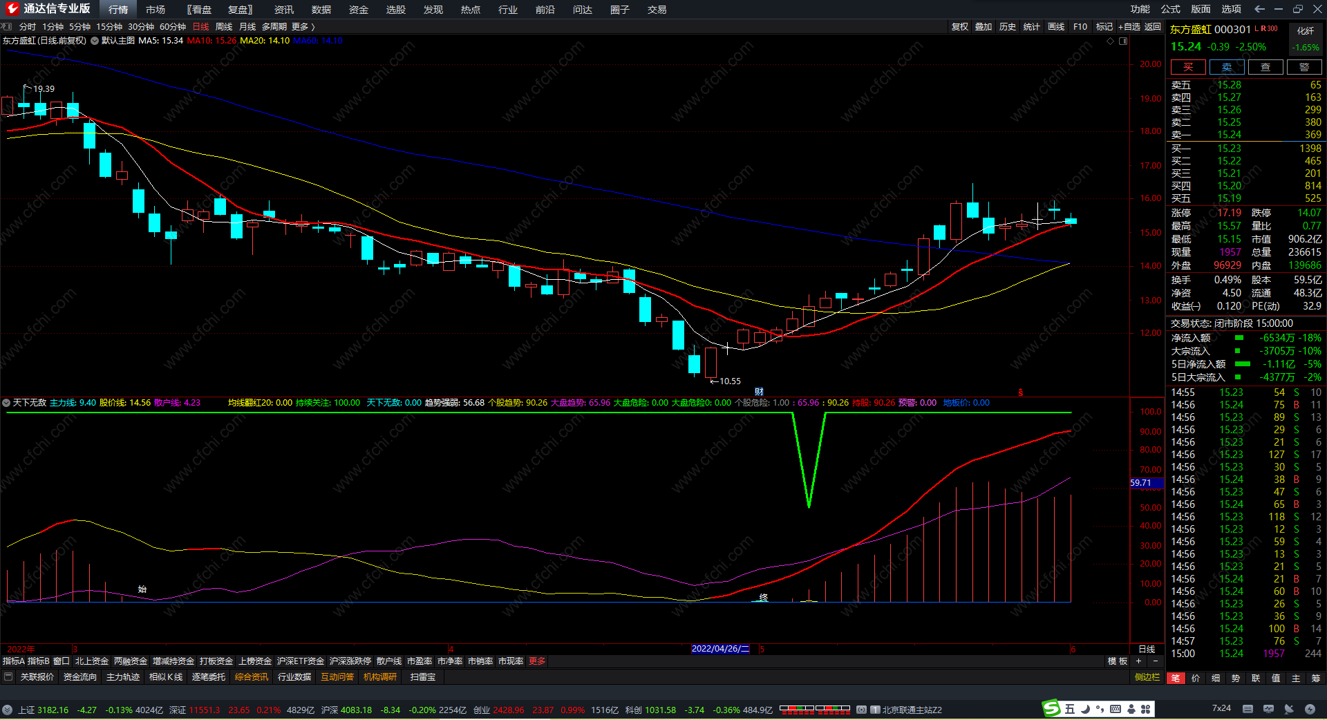Open the 市场 menu
This screenshot has width=1327, height=720.
tap(156, 10)
